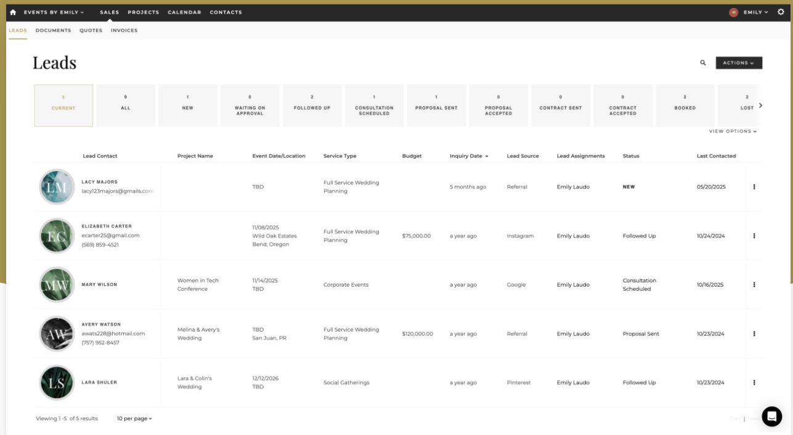Click the AW avatar thumbnail
The width and height of the screenshot is (793, 435).
[57, 333]
